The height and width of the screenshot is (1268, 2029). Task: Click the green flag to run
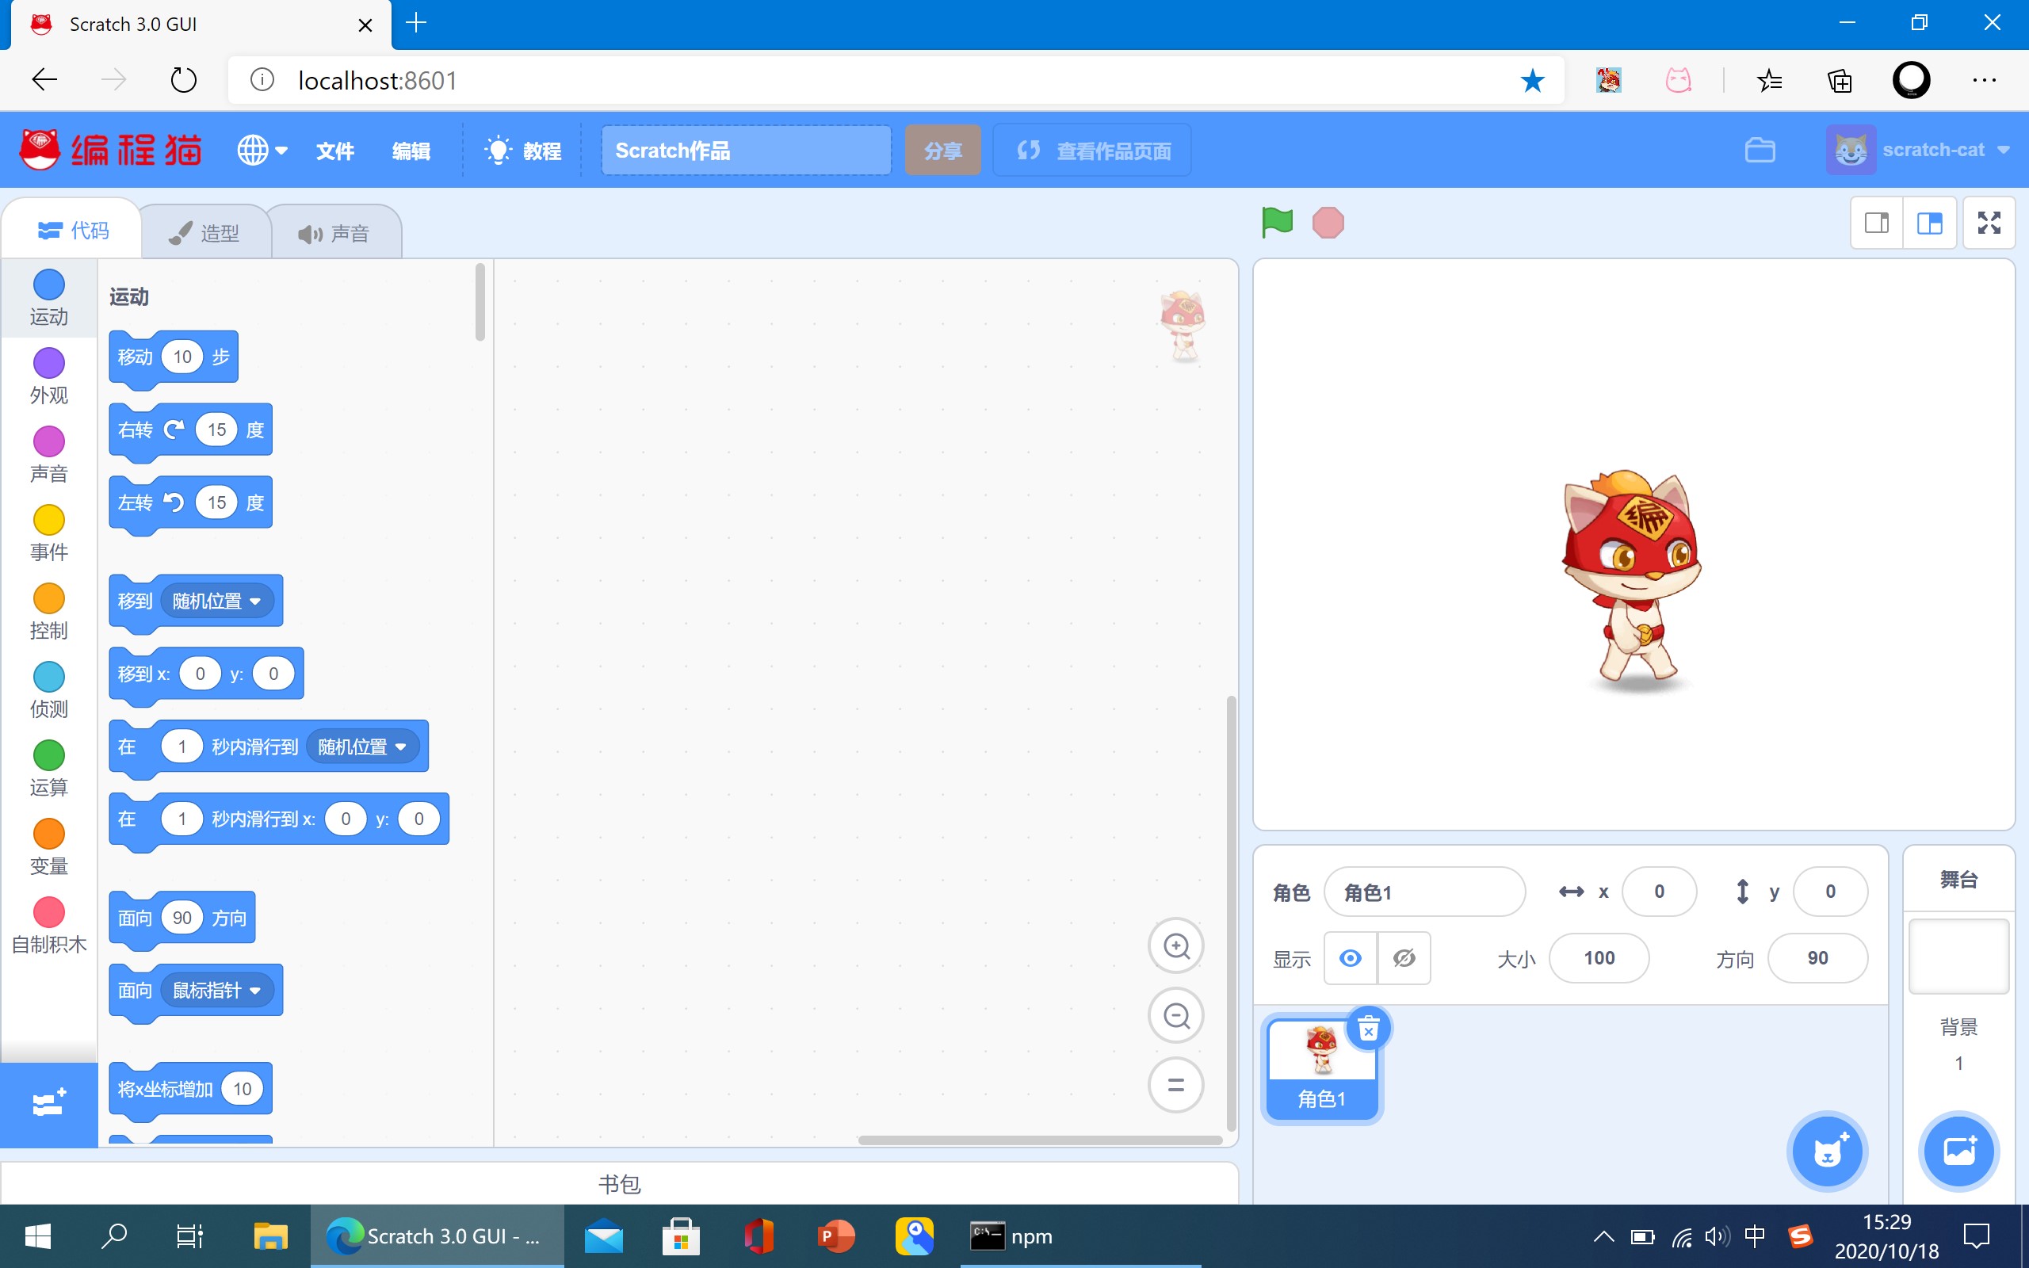pyautogui.click(x=1277, y=223)
